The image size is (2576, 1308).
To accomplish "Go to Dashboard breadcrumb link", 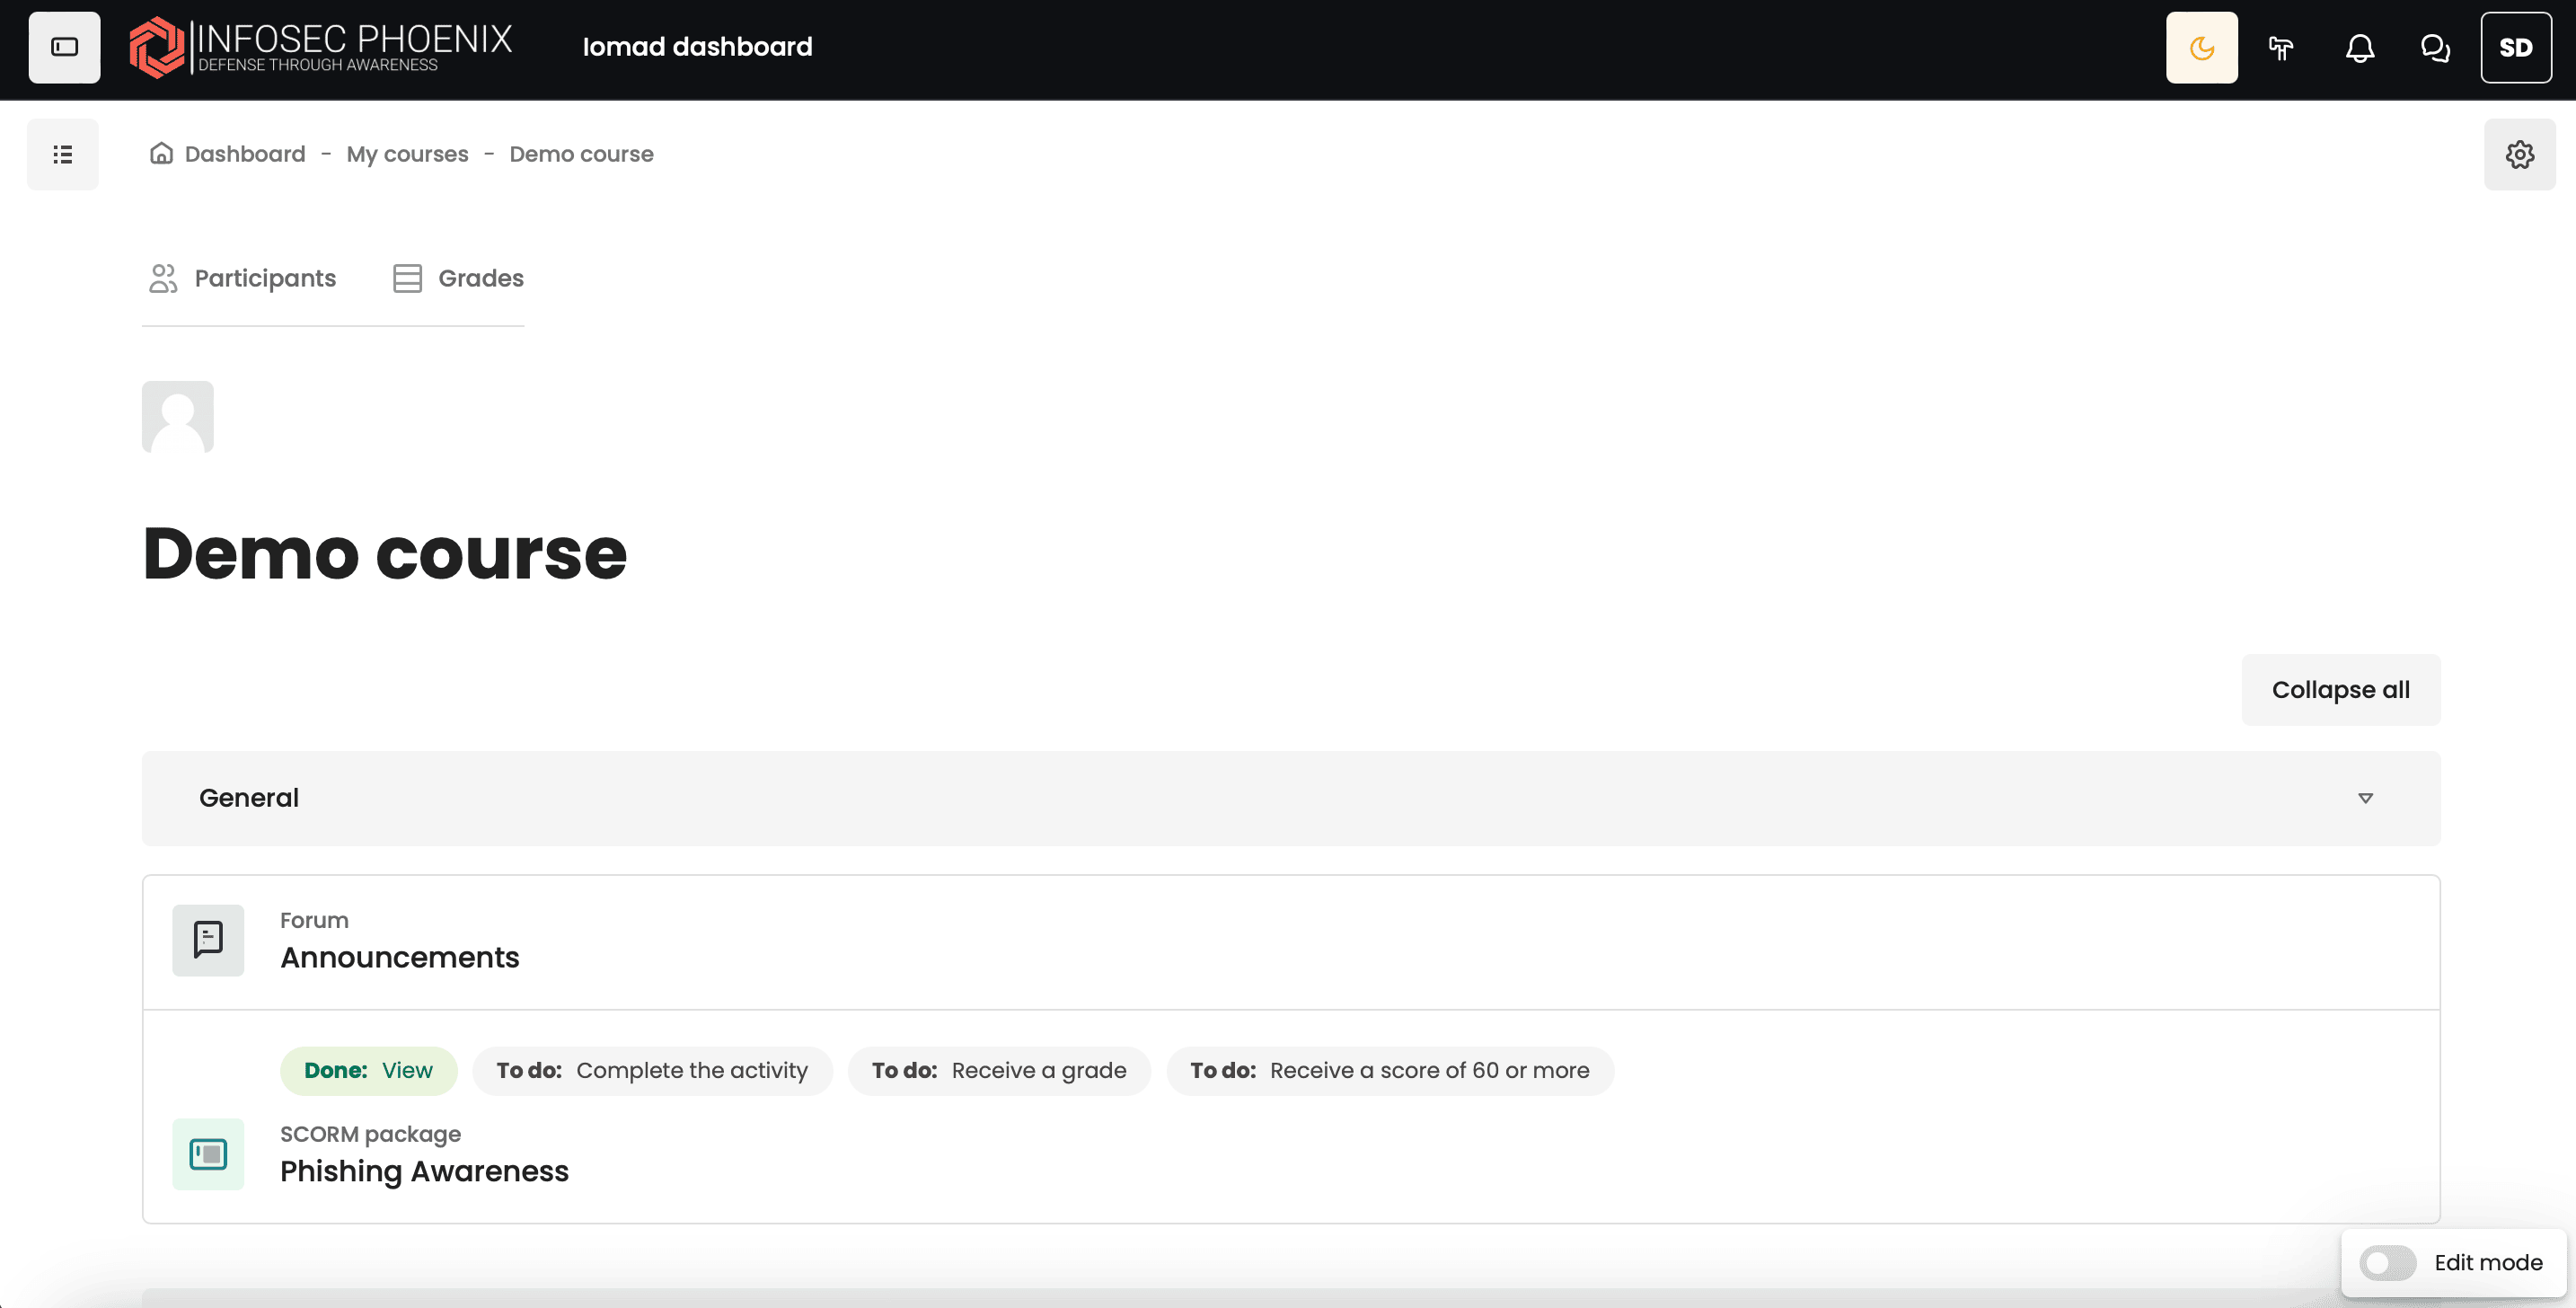I will [x=244, y=154].
